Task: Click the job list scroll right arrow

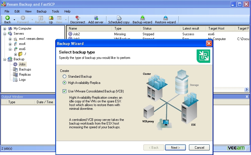Action: pyautogui.click(x=246, y=89)
